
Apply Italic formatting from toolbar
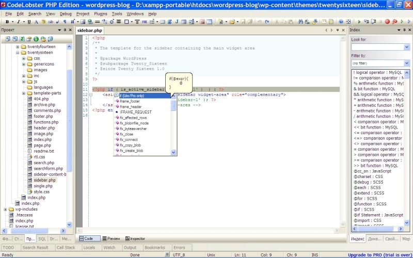(x=19, y=22)
